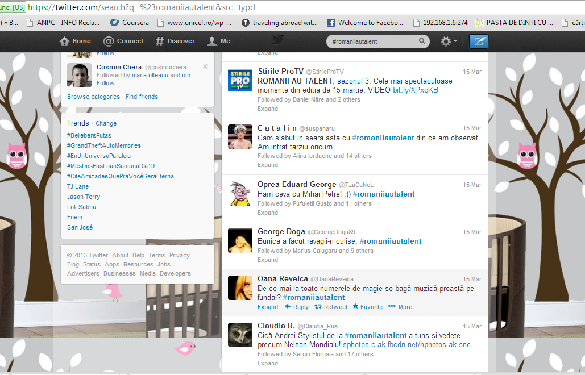Reply to Oana Reveica's tweet
Image resolution: width=585 pixels, height=375 pixels.
pyautogui.click(x=297, y=307)
